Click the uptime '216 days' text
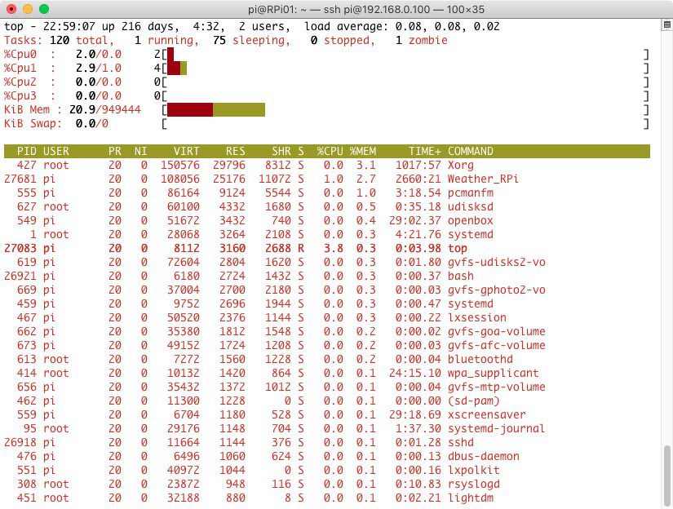This screenshot has width=673, height=509. click(x=150, y=27)
